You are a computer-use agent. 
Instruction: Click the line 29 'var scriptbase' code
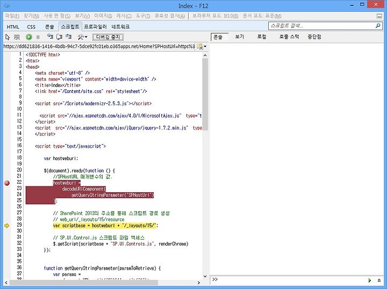coord(105,226)
